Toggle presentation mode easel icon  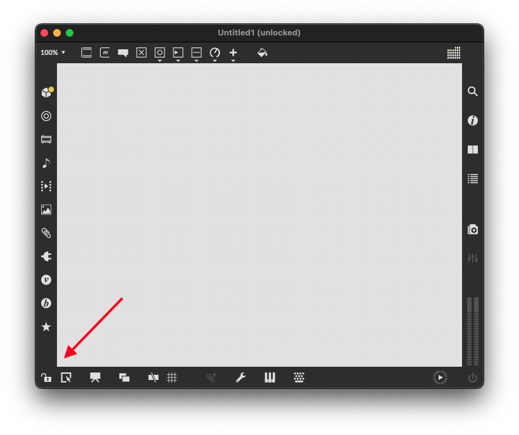click(x=96, y=377)
